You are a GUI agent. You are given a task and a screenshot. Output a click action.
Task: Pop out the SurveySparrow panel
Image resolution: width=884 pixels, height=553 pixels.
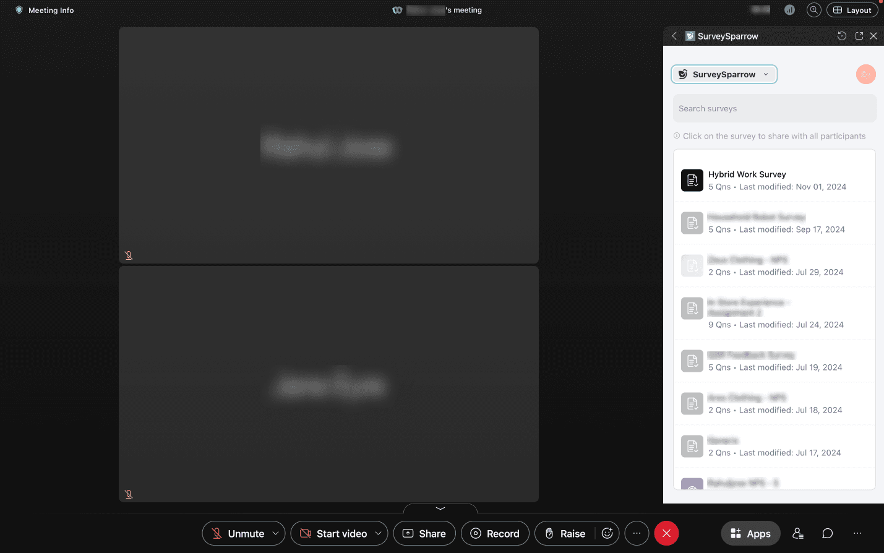tap(859, 36)
